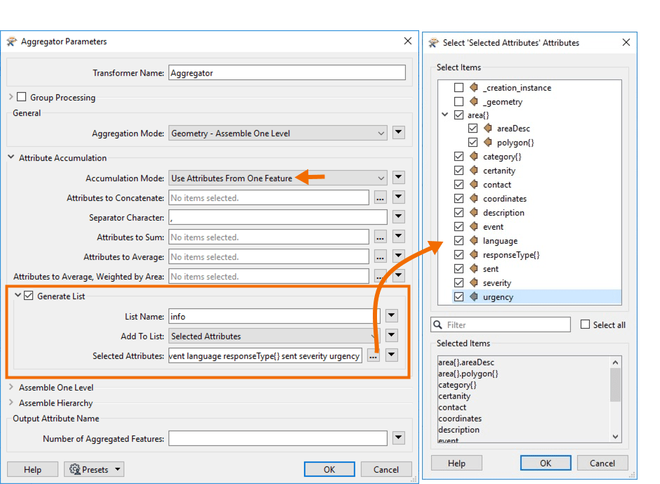Open Attributes to Concatenate ellipsis picker
Viewport: 660px width, 484px height.
[379, 197]
